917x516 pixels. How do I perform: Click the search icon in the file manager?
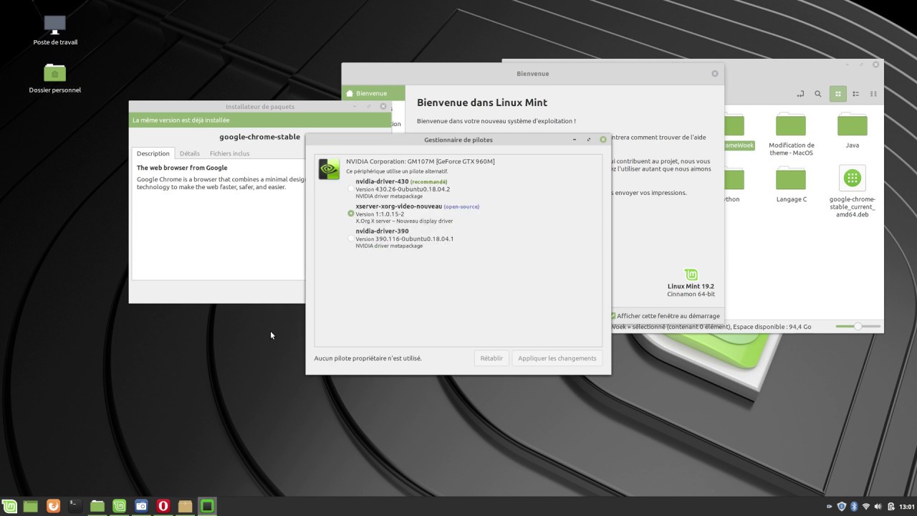818,94
